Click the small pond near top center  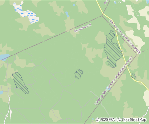tap(74, 5)
